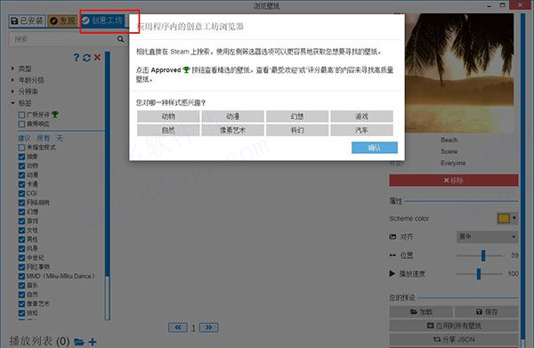
Task: Add new playlist plus icon
Action: [93, 342]
